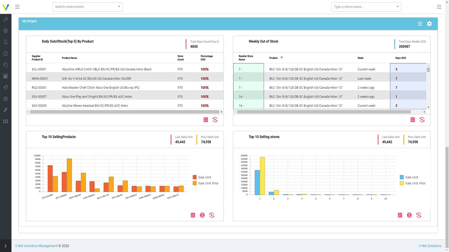
Task: Toggle the left hamburger navigation menu
Action: pyautogui.click(x=17, y=7)
